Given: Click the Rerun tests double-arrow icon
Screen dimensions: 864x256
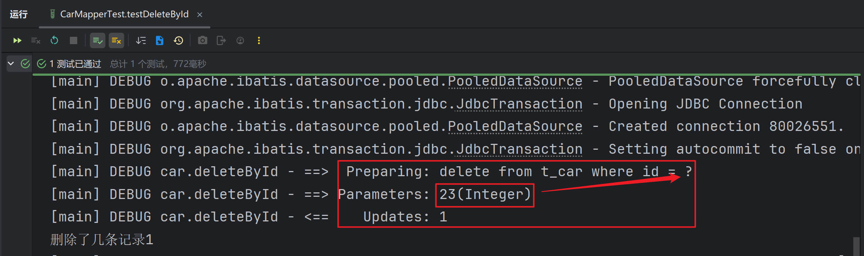Looking at the screenshot, I should [x=17, y=40].
